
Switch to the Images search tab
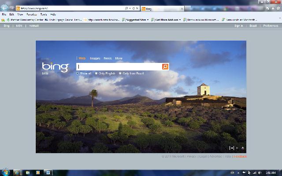tap(95, 58)
